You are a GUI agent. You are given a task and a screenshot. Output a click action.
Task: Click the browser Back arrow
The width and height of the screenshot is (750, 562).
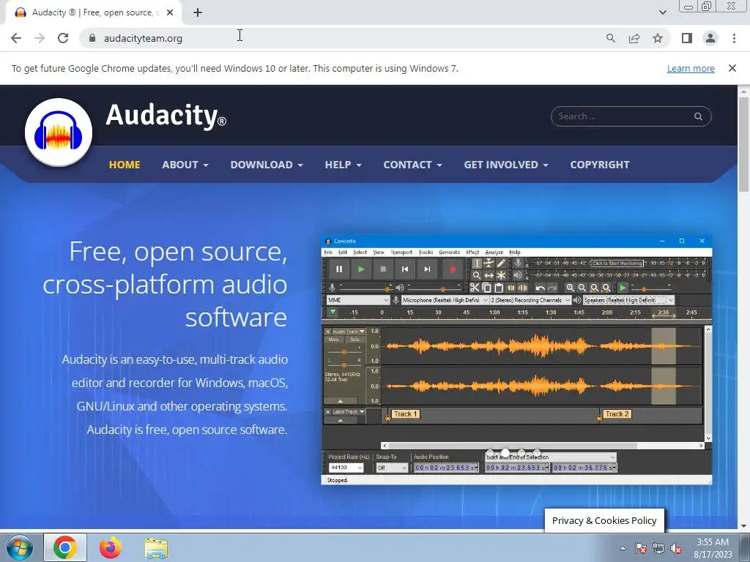16,38
